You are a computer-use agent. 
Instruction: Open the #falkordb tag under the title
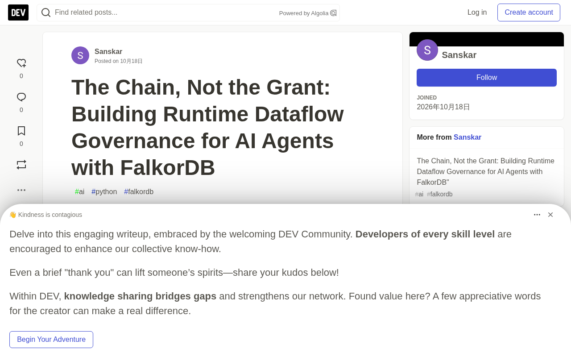tap(139, 192)
